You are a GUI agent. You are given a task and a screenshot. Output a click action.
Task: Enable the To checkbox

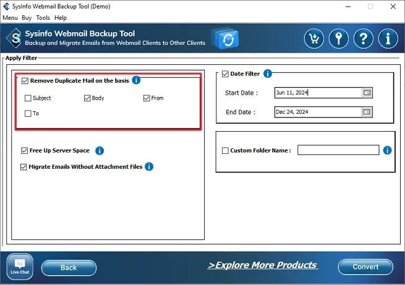pyautogui.click(x=28, y=114)
